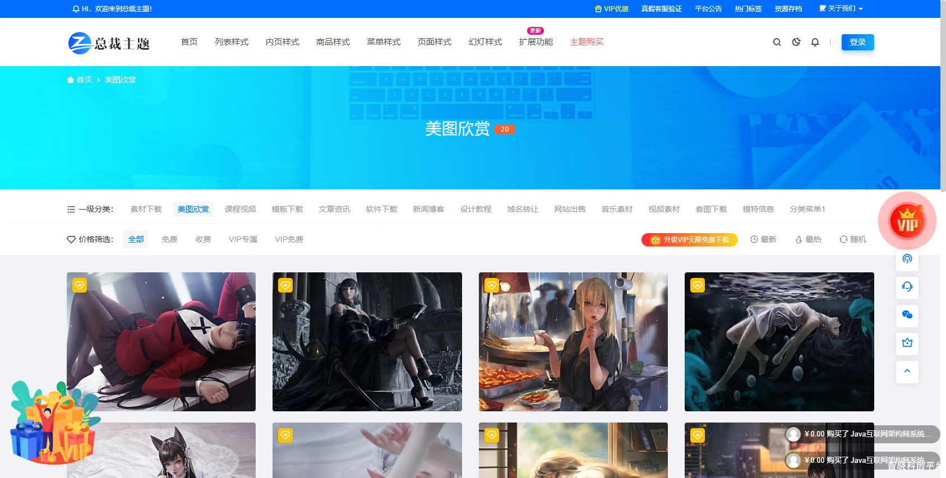
Task: Open the search magnifier icon
Action: (777, 42)
